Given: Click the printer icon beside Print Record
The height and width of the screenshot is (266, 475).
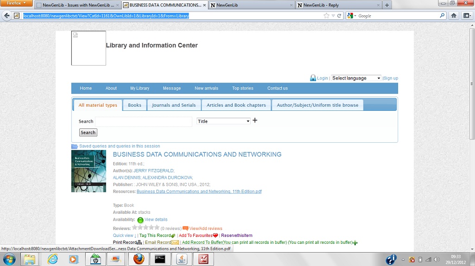Looking at the screenshot, I should [x=139, y=242].
